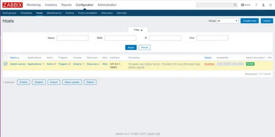Click the Import button

coord(267,21)
